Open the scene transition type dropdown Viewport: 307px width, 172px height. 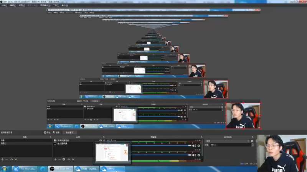coord(228,141)
